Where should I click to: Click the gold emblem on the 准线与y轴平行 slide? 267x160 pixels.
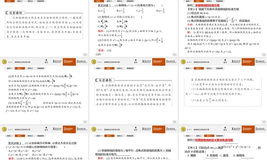(x=94, y=129)
